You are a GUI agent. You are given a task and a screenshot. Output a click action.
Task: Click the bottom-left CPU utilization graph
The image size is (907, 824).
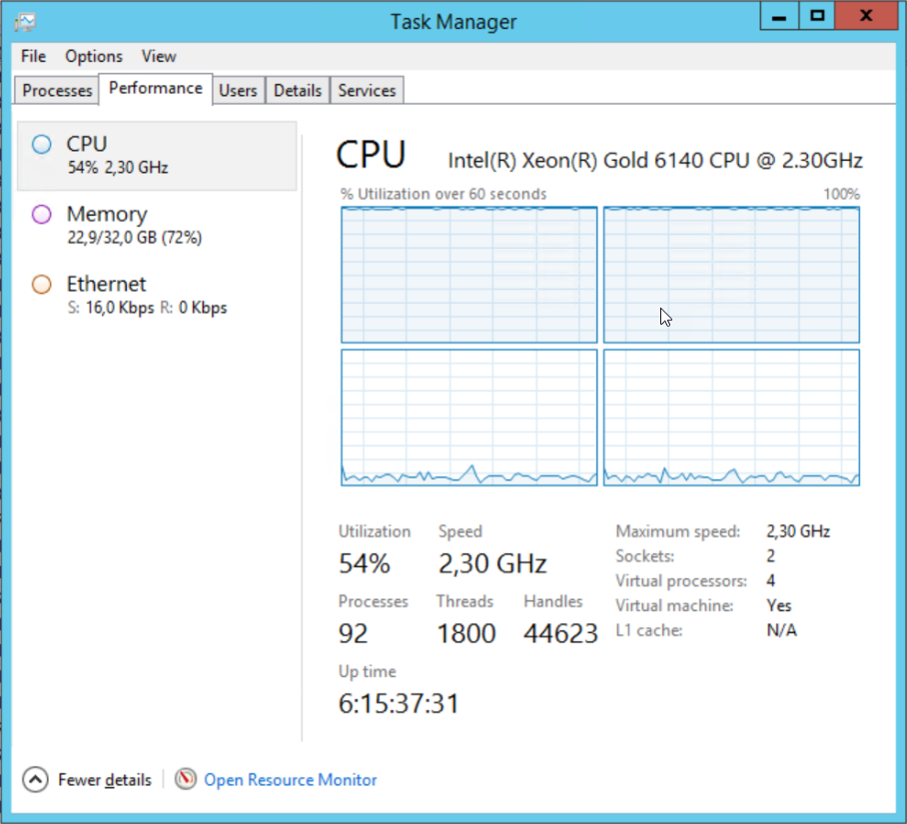[469, 417]
